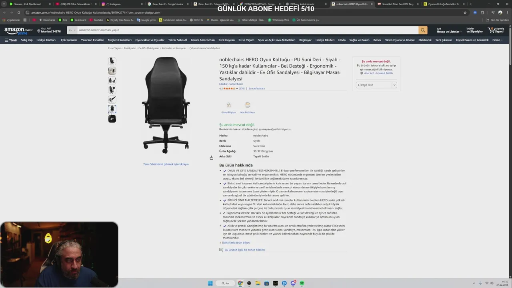Viewport: 512px width, 288px height.
Task: Click the Amazon.com.tr prime logo
Action: tap(18, 30)
